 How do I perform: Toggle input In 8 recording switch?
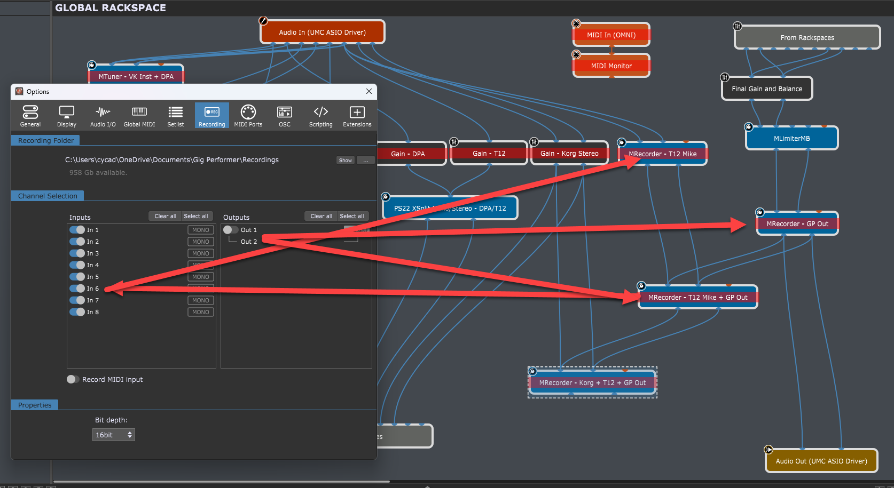click(x=77, y=312)
